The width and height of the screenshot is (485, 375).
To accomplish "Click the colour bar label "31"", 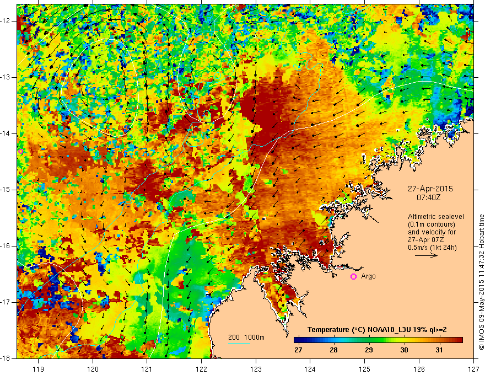I will pos(439,350).
